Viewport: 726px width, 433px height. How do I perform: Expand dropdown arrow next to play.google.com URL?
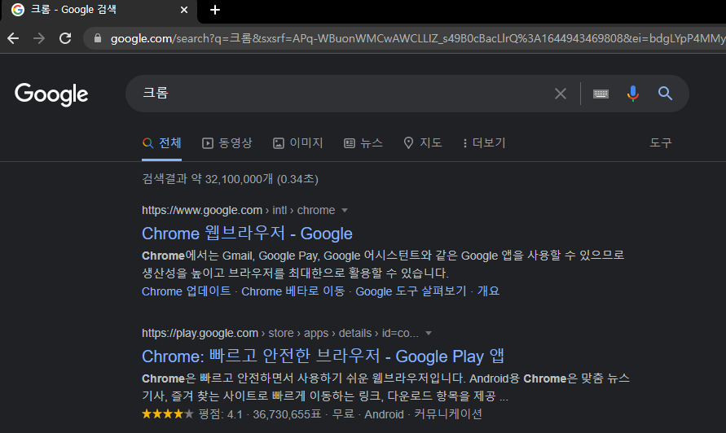pos(429,333)
